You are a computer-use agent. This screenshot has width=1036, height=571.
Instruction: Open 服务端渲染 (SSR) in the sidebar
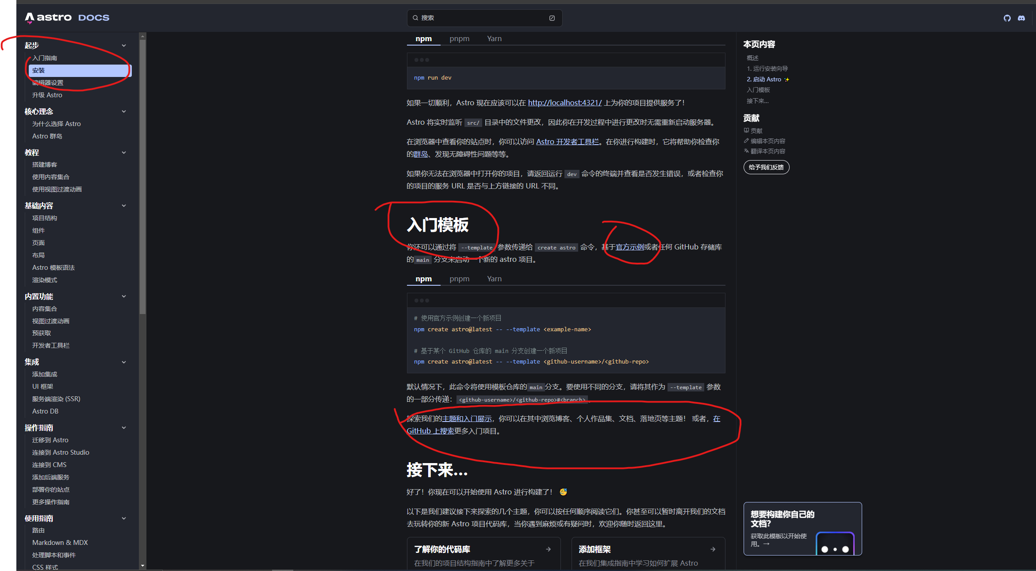(56, 399)
